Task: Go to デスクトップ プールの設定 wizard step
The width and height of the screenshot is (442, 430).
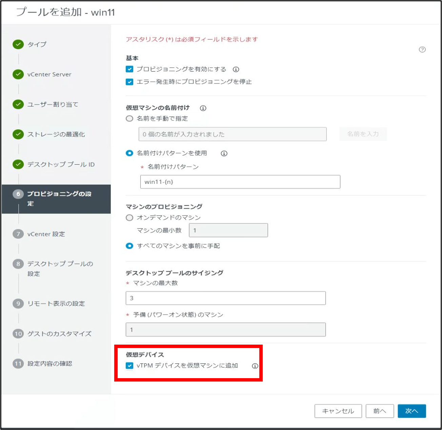Action: pos(60,269)
